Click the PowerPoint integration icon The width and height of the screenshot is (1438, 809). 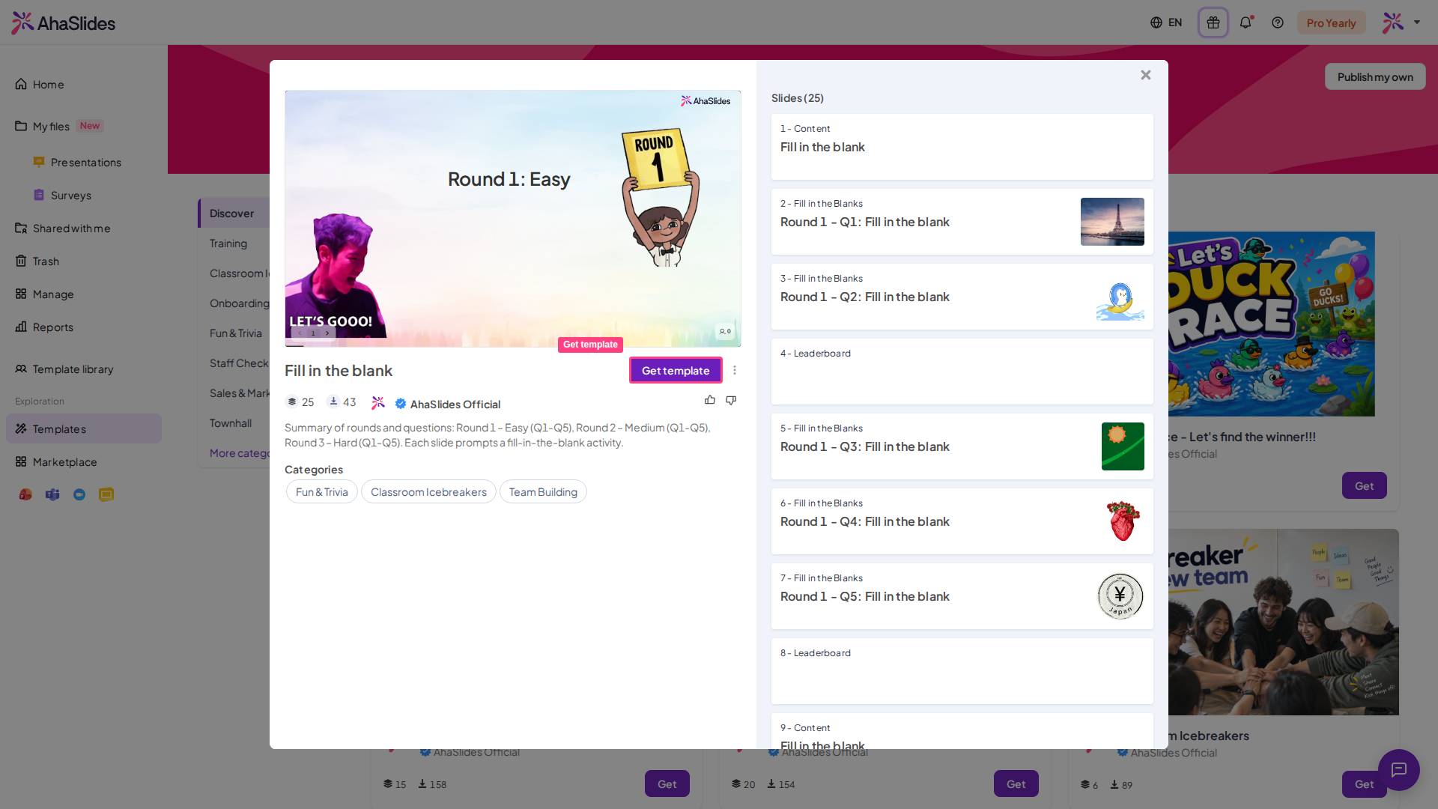(x=25, y=494)
